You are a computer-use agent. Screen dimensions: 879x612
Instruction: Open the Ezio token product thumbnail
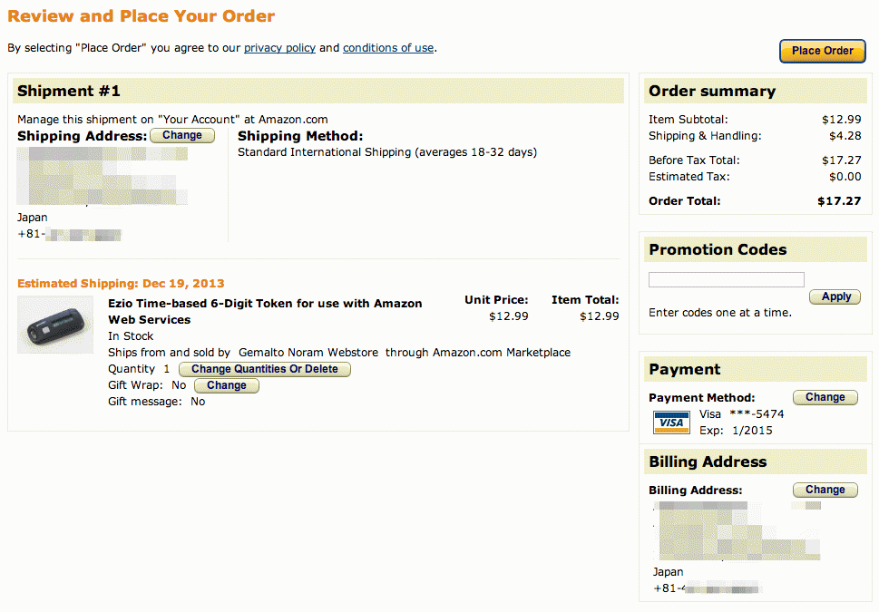coord(55,325)
